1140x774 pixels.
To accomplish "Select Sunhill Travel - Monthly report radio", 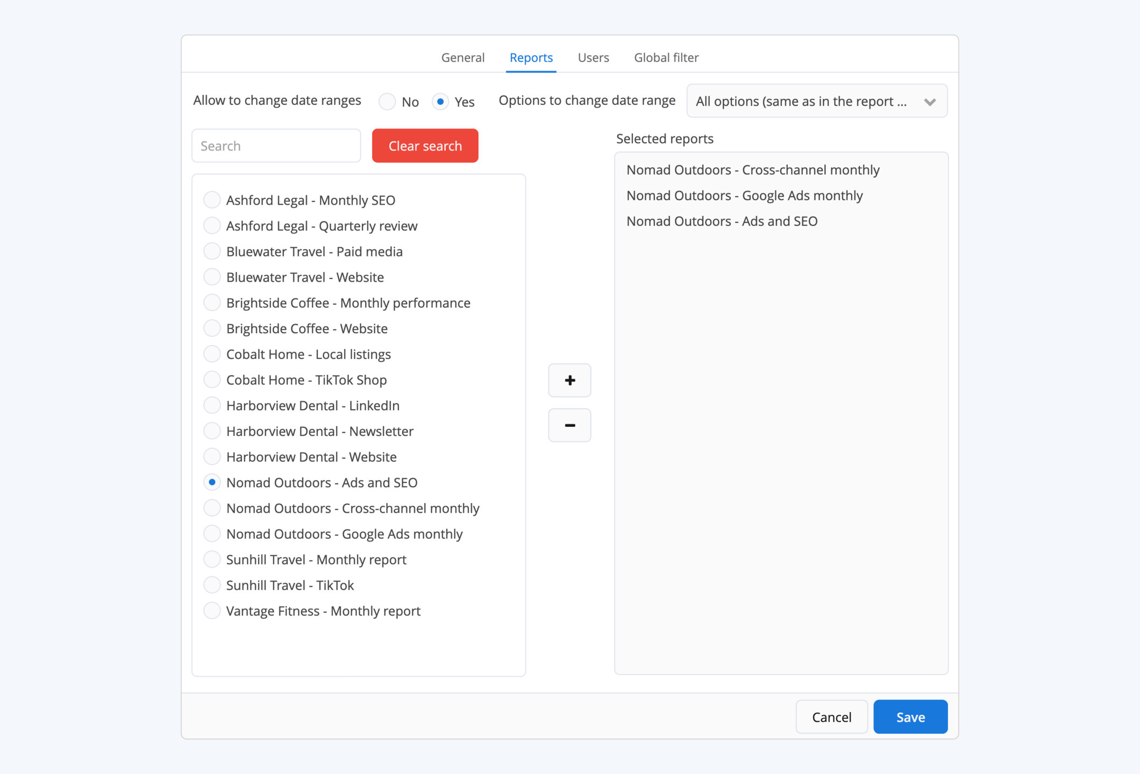I will pos(212,559).
